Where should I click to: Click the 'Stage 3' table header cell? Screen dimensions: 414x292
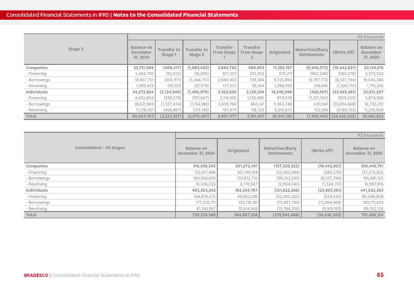[76, 49]
